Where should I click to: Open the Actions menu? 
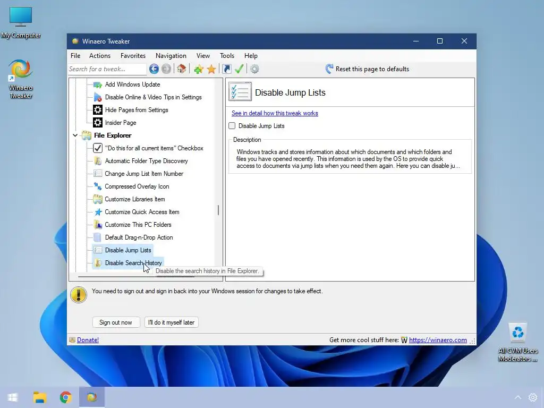(x=100, y=55)
